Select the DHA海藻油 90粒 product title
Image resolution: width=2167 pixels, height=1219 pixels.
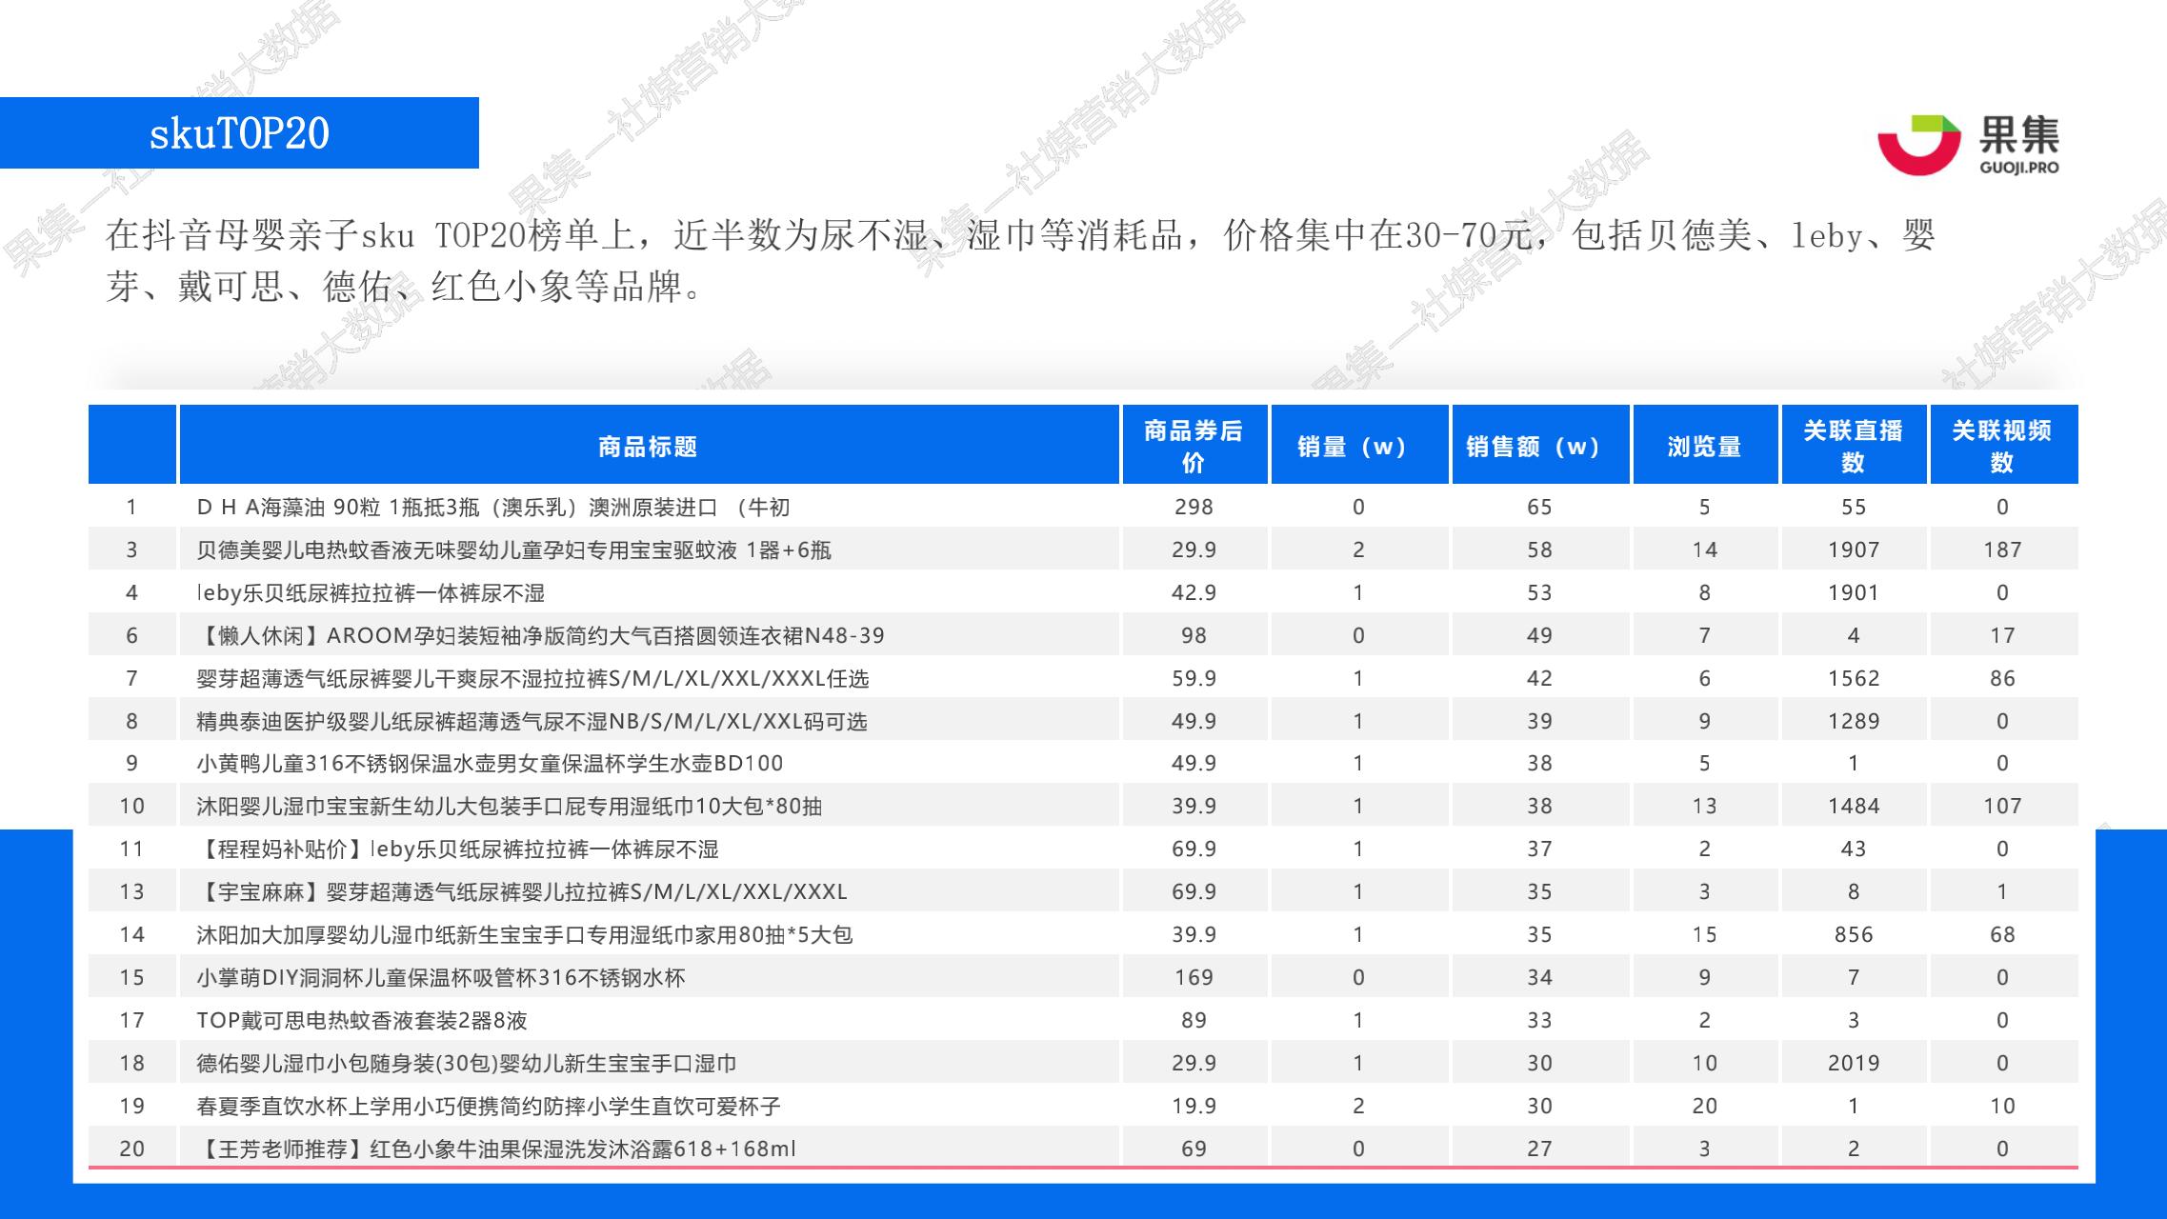(x=492, y=508)
